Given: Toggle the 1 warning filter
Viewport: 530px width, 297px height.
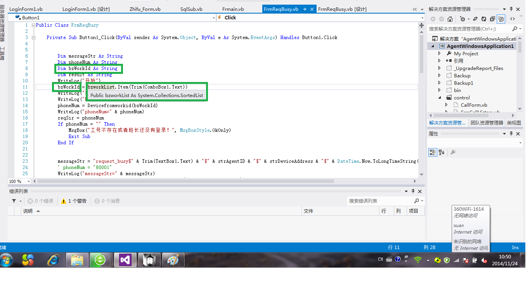Looking at the screenshot, I should [74, 201].
